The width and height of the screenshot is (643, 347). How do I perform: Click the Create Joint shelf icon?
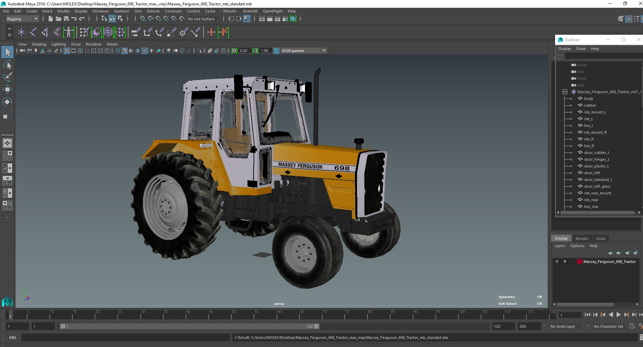33,32
